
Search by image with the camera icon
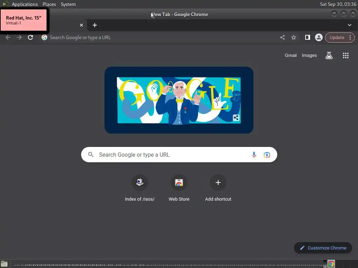(x=267, y=155)
